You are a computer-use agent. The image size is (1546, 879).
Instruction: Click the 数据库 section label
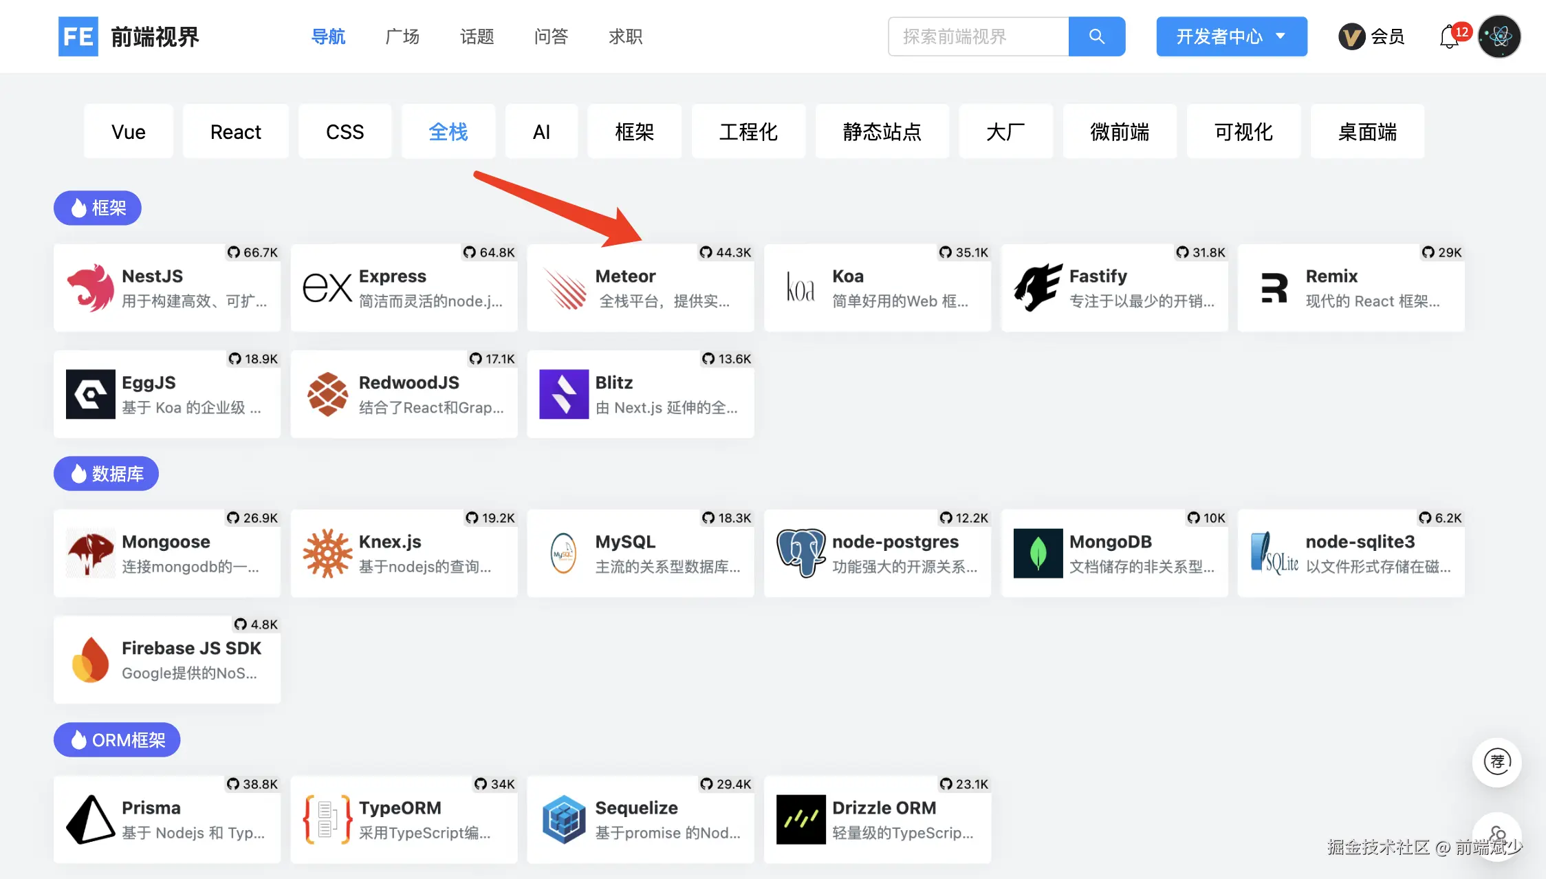[106, 474]
